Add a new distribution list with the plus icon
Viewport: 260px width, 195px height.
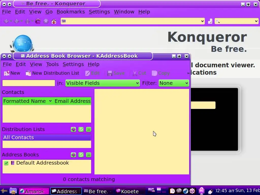point(73,129)
